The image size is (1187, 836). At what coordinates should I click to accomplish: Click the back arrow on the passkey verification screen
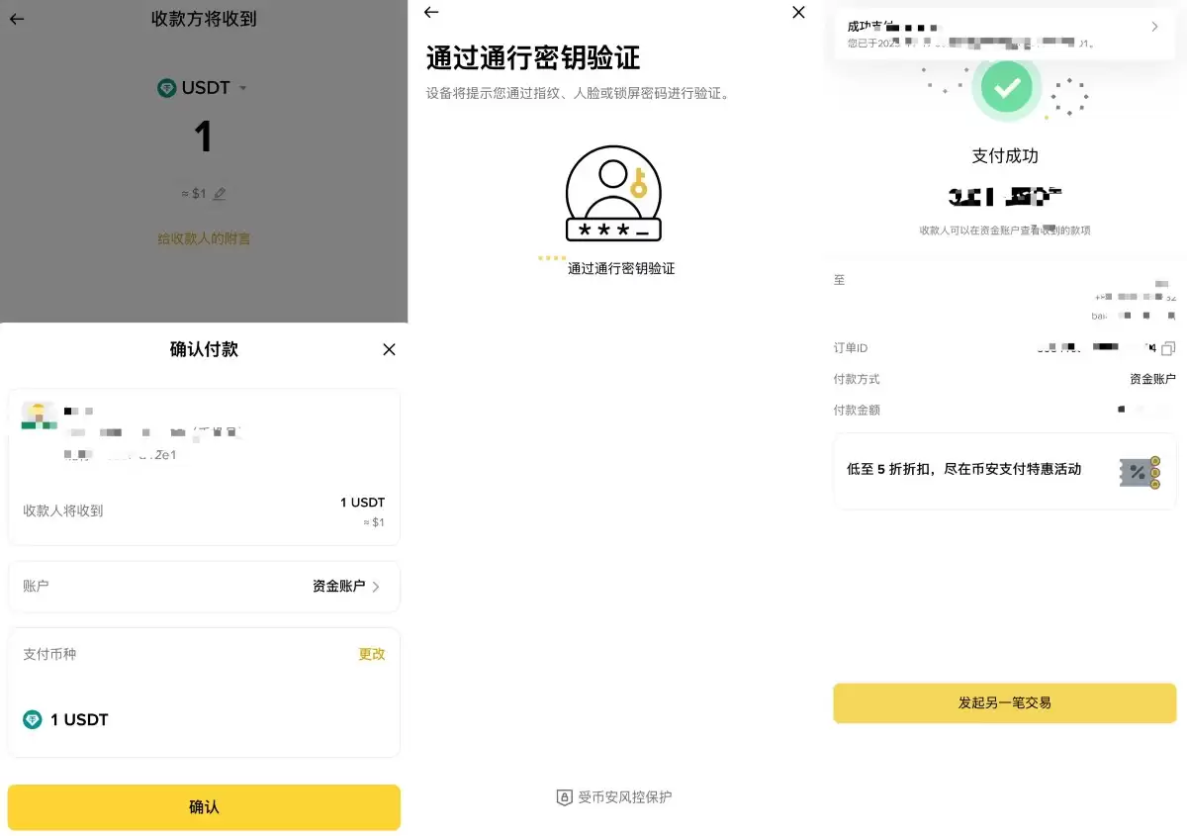click(430, 13)
